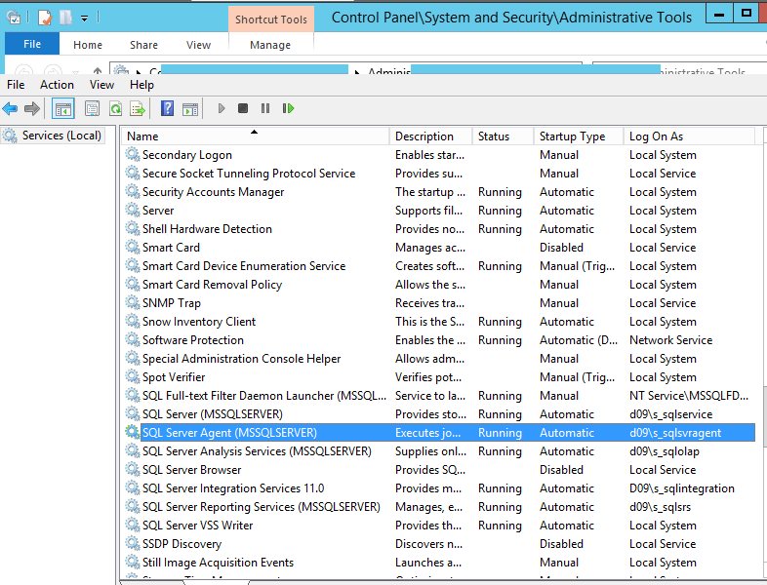This screenshot has height=585, width=767.
Task: Select SQL Server Integration Services 11.0
Action: pos(438,488)
